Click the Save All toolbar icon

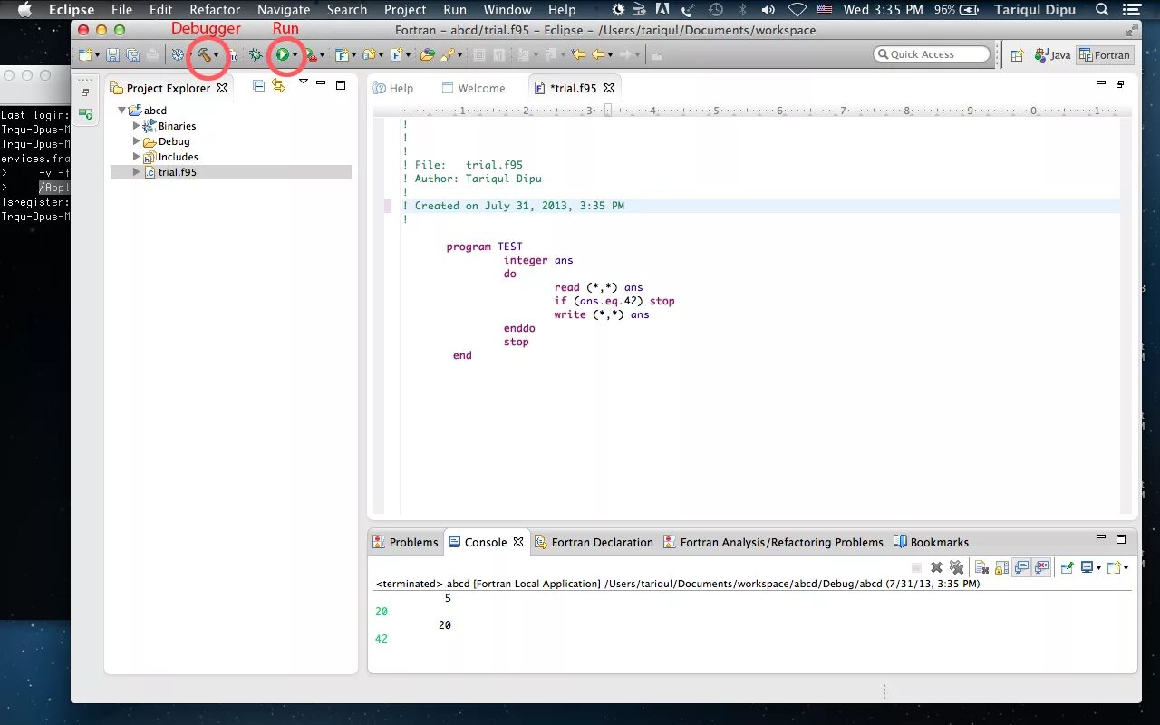(132, 55)
